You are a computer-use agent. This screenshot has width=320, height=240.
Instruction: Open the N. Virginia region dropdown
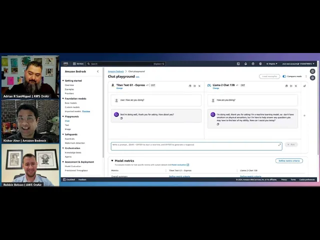[x=271, y=64]
